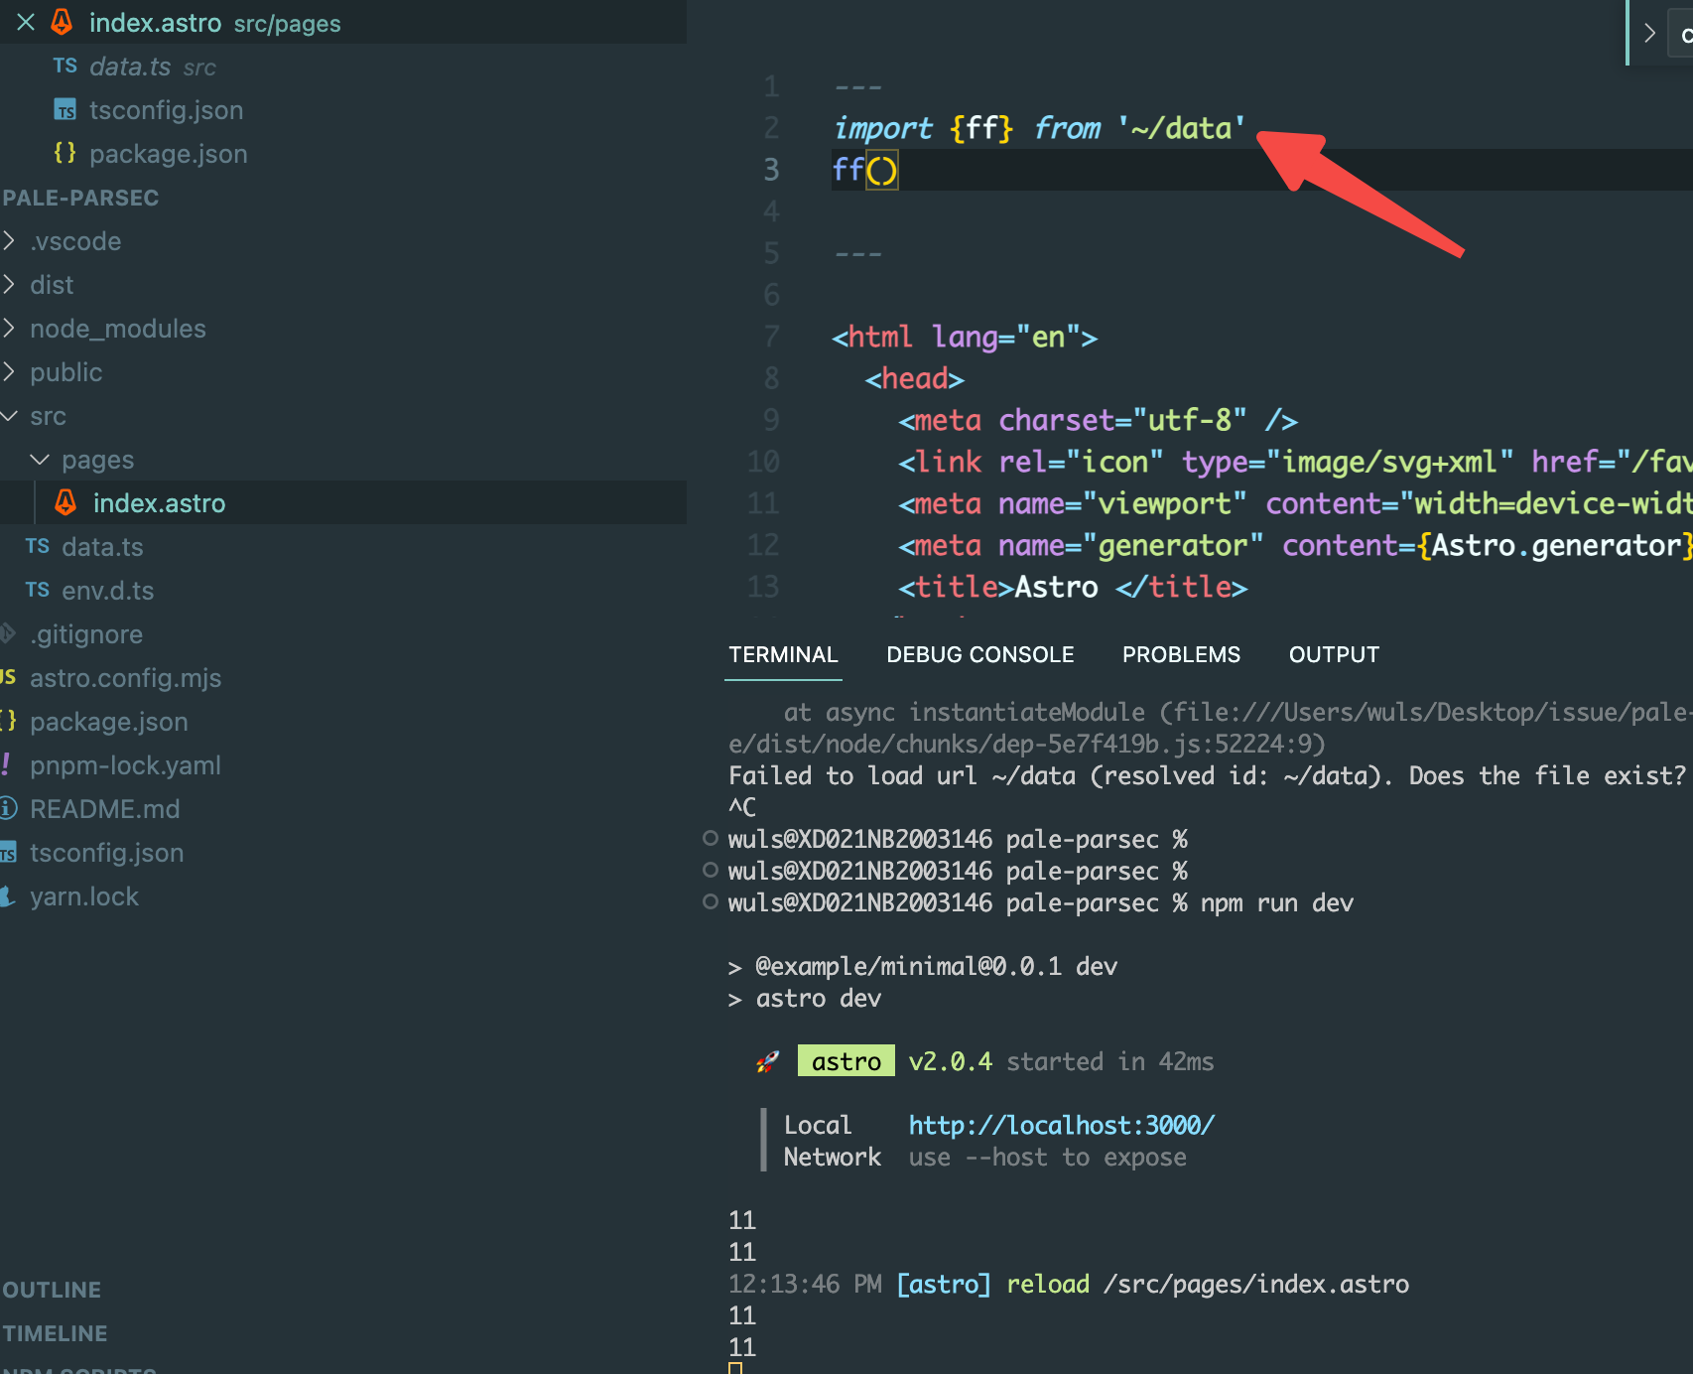Click the exclamation icon on pnpm-lock.yaml
Viewport: 1693px width, 1374px height.
pyautogui.click(x=7, y=764)
